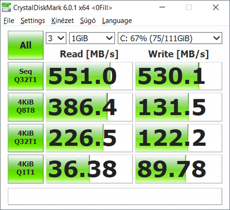Start the Seq Q32T1 test
The width and height of the screenshot is (230, 210).
pyautogui.click(x=25, y=76)
